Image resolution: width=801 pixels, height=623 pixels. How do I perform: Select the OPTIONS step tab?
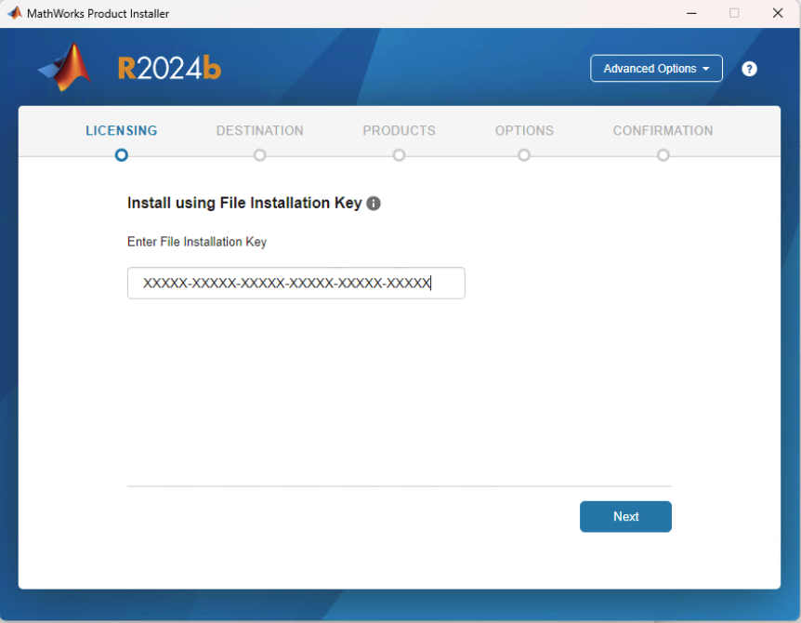point(524,131)
